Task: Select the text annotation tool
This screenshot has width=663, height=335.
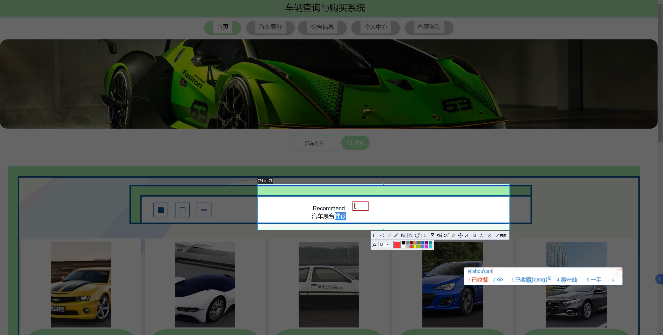Action: 410,235
